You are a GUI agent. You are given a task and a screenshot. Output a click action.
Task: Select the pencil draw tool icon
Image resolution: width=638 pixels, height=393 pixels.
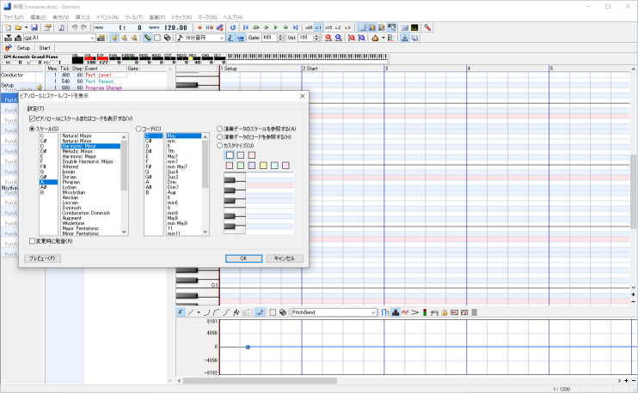148,38
